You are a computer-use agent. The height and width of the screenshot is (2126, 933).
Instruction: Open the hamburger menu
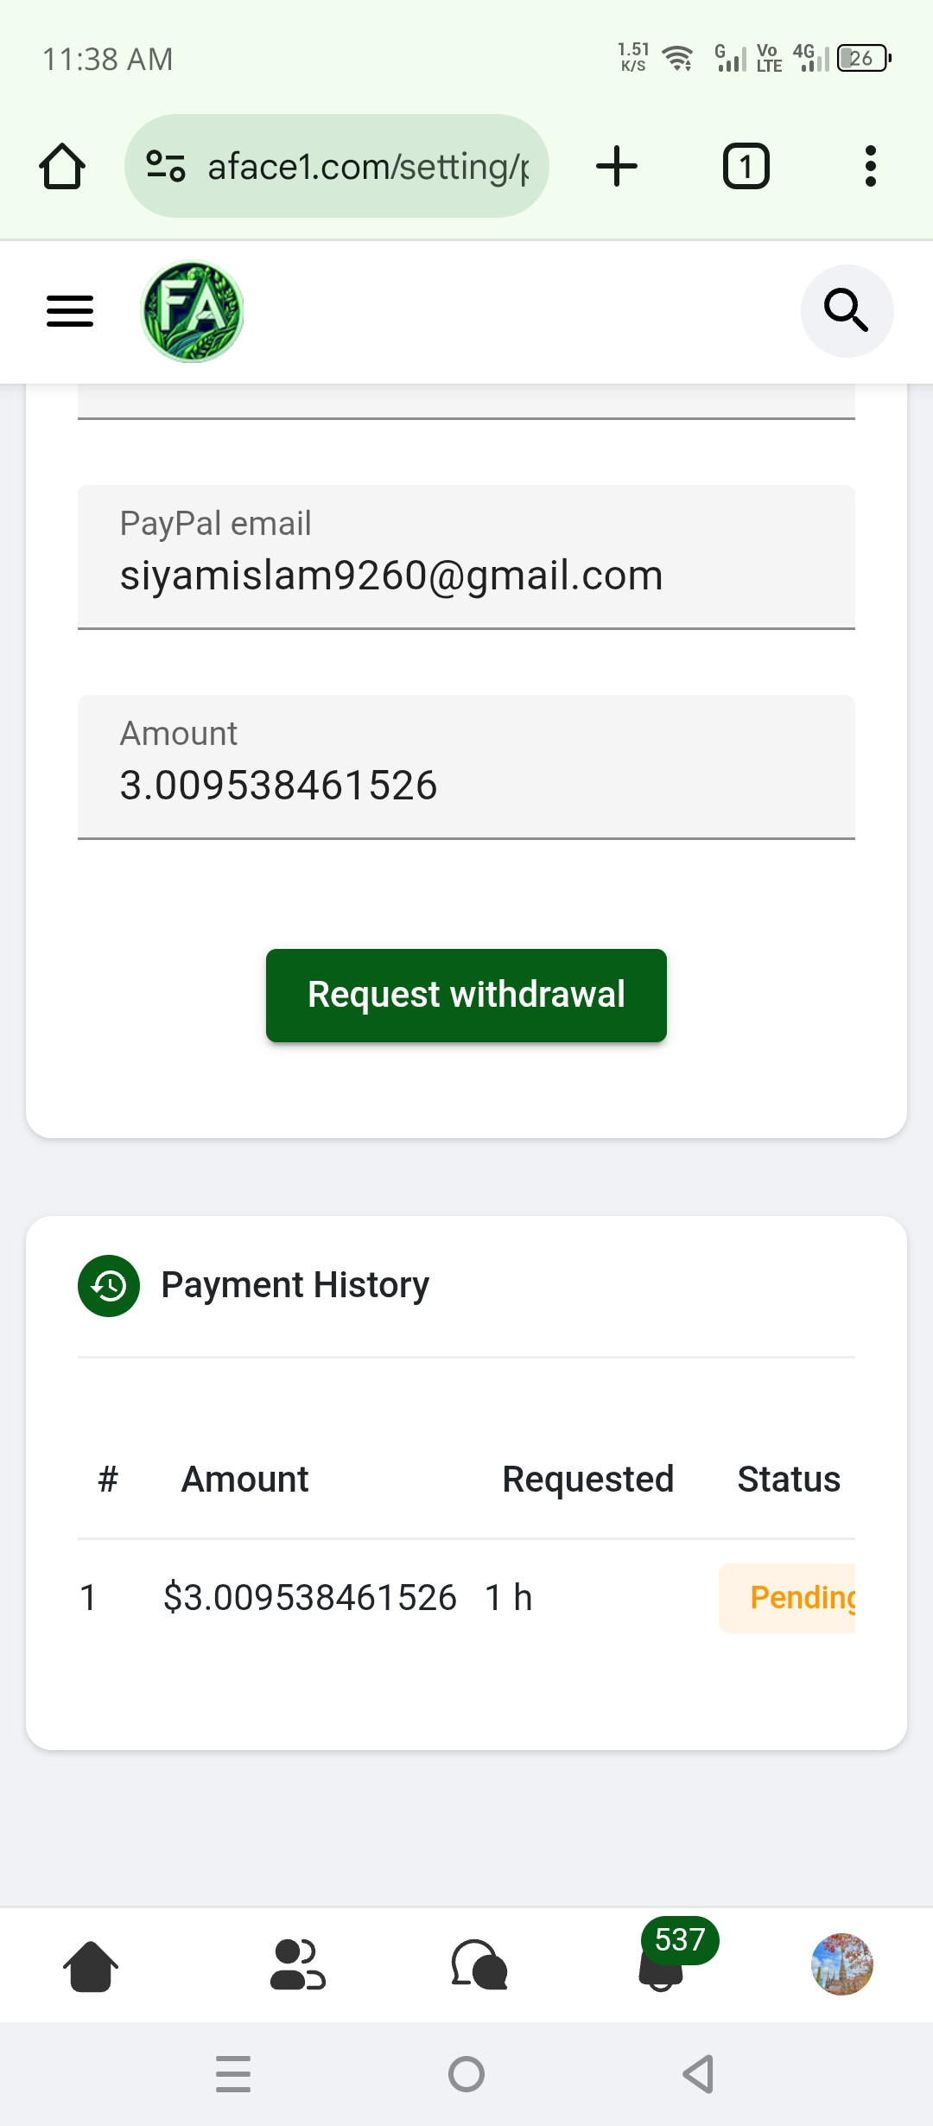[70, 311]
